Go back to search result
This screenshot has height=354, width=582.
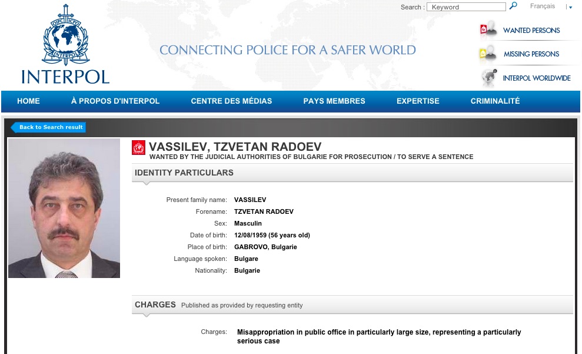tap(49, 127)
